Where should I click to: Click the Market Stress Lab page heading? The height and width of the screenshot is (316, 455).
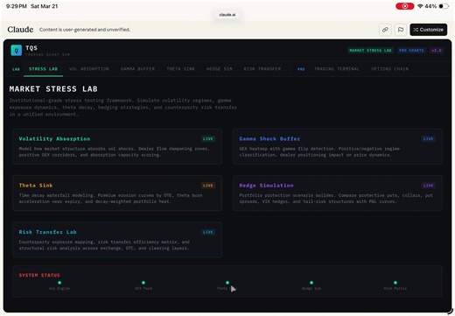pos(53,89)
